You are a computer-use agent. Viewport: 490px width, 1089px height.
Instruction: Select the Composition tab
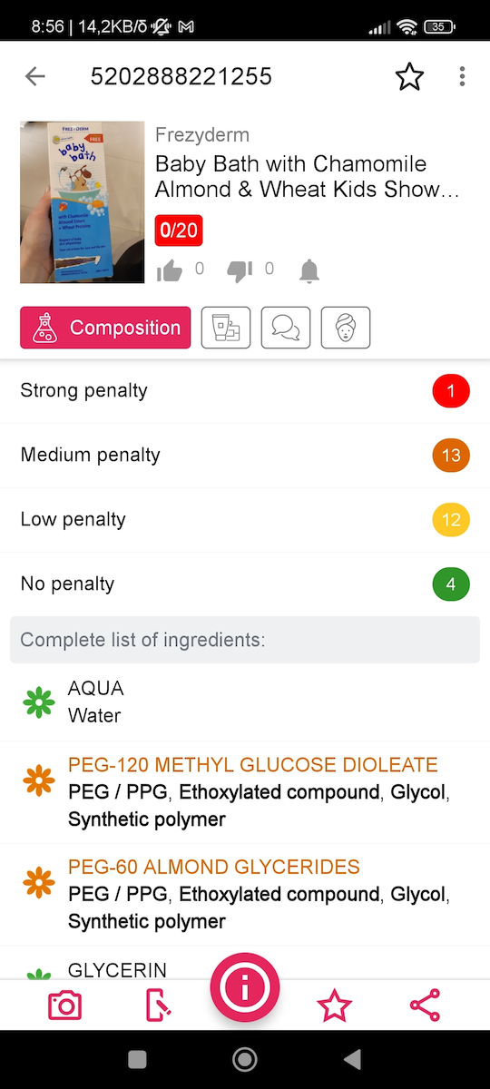[105, 328]
